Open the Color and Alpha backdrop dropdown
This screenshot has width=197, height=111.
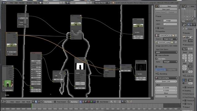(x=166, y=78)
